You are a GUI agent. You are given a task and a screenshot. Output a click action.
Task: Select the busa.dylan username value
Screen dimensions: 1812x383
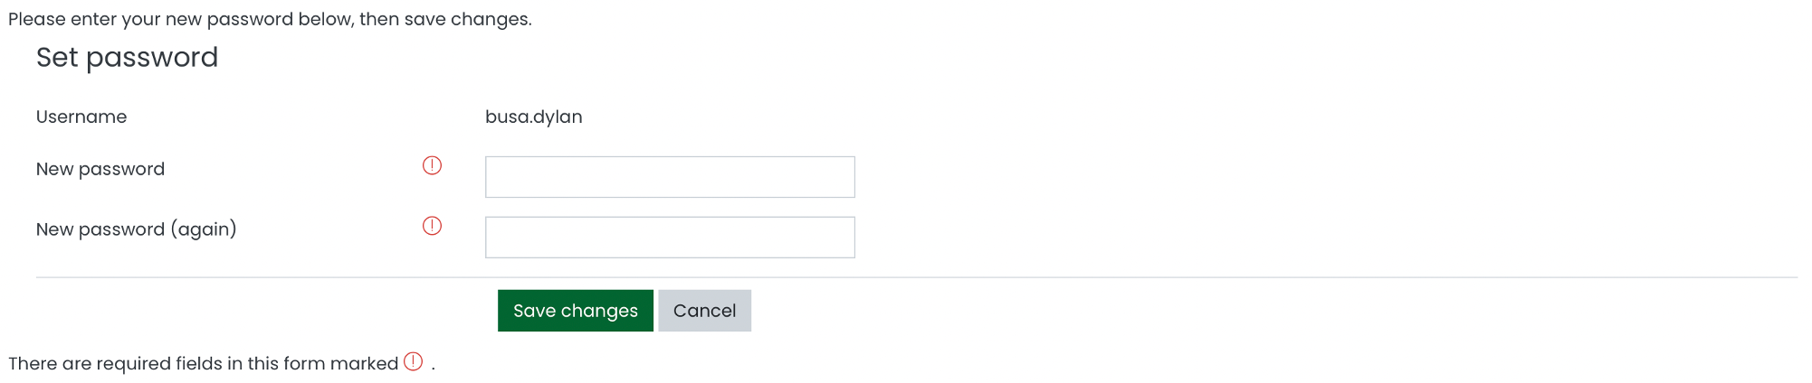(x=533, y=117)
